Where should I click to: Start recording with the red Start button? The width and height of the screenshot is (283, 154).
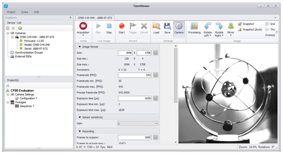pyautogui.click(x=122, y=28)
